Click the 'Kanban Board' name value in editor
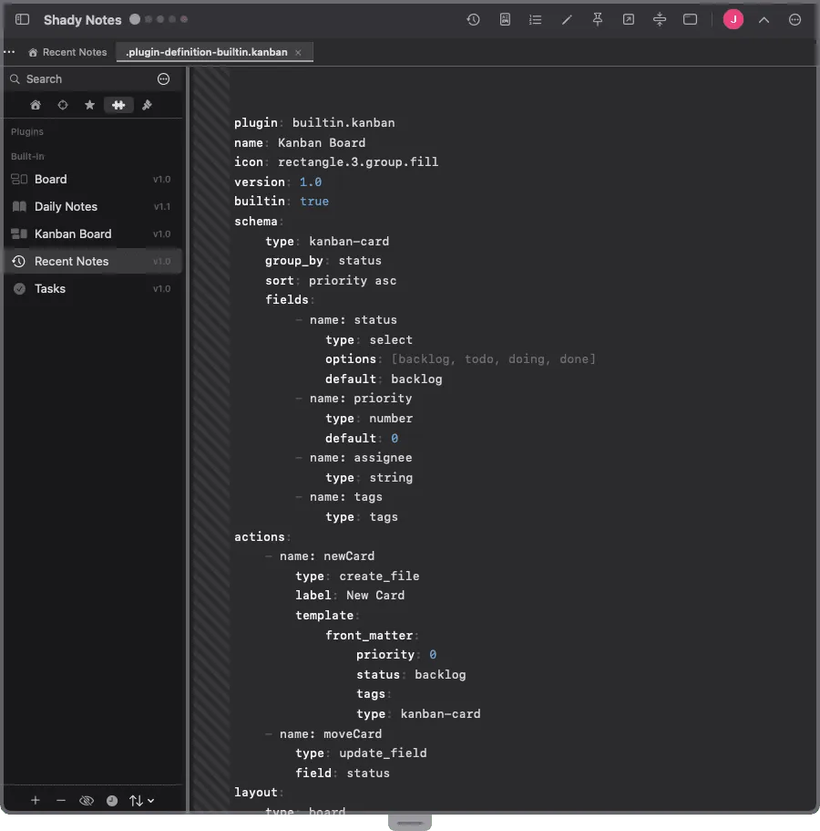This screenshot has height=831, width=820. pyautogui.click(x=322, y=143)
